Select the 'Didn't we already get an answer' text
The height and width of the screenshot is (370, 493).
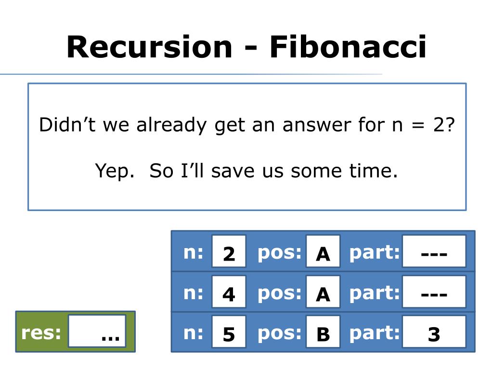point(247,125)
